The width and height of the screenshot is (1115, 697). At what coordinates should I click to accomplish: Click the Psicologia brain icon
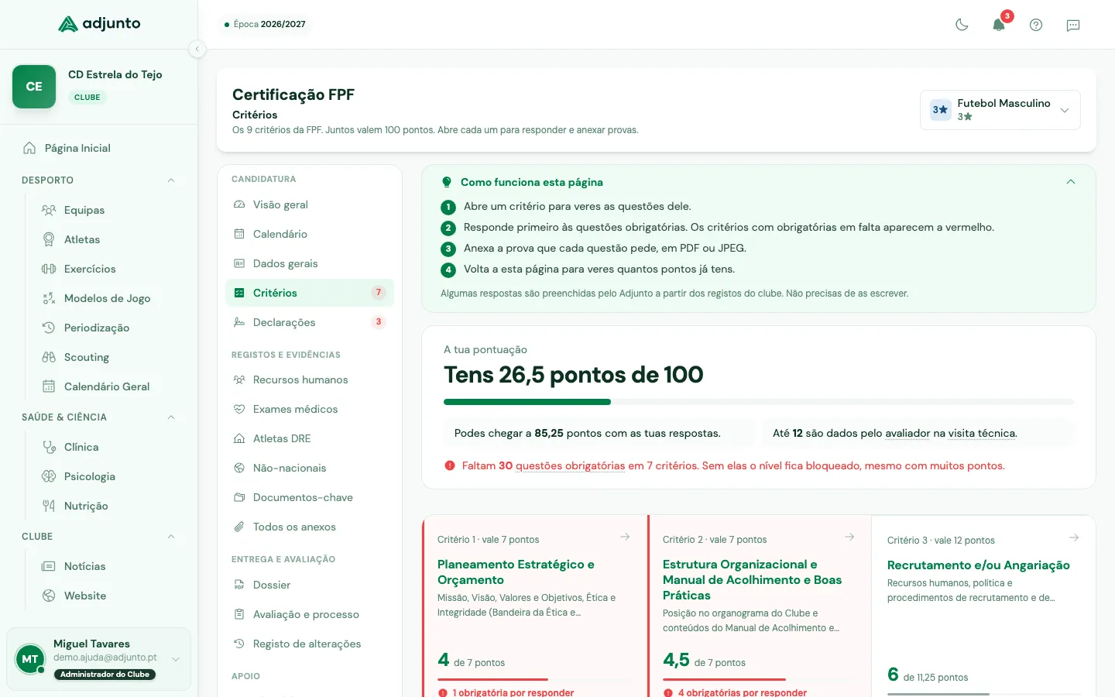coord(49,476)
